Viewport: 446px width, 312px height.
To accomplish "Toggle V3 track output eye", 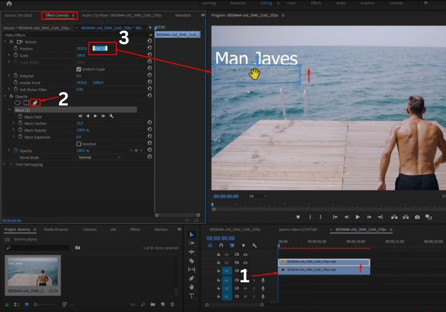I will 245,255.
